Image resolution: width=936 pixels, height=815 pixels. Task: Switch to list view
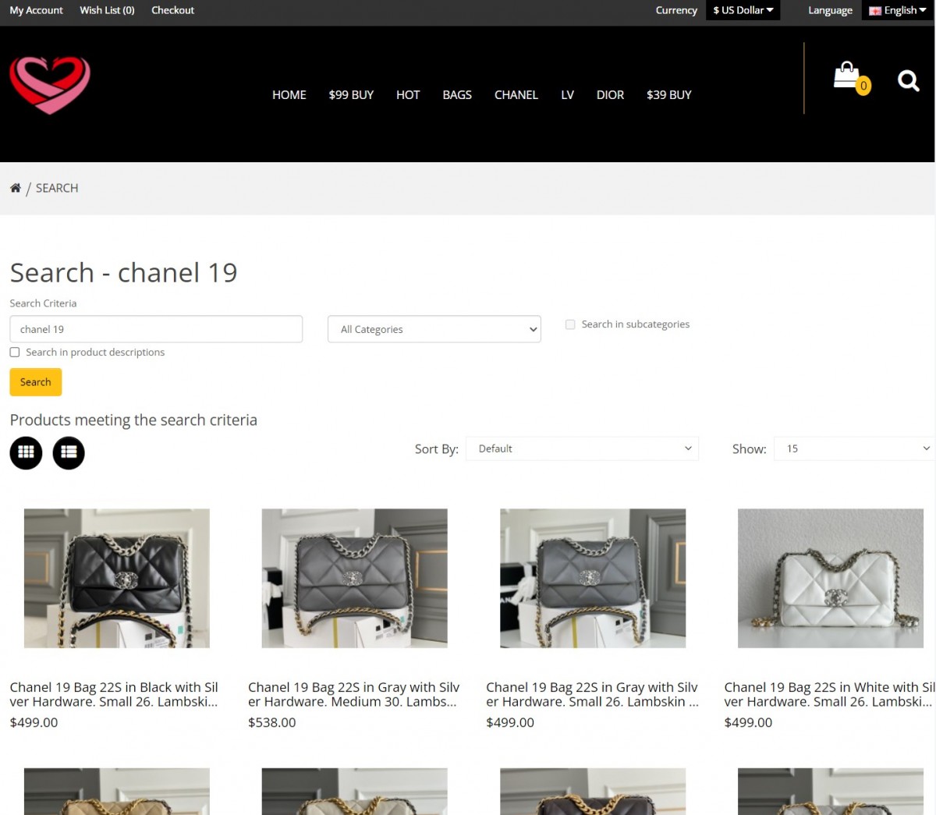tap(69, 452)
